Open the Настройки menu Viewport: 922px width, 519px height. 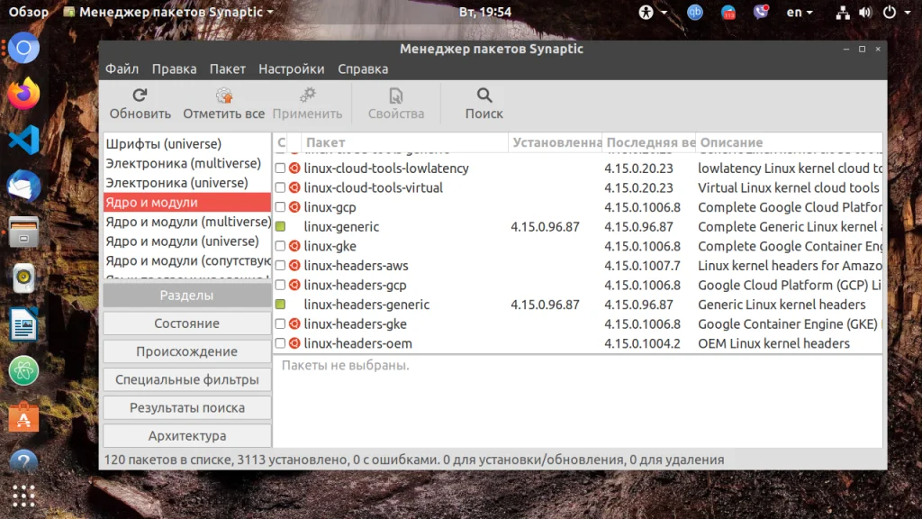[291, 68]
